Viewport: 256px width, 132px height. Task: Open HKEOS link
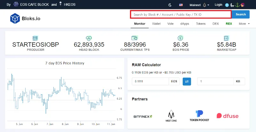click(x=69, y=4)
